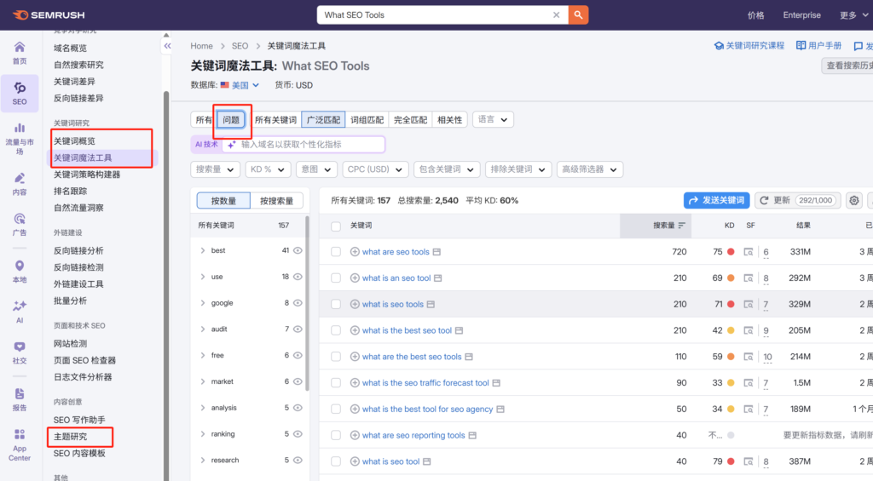Open 主题研究 in sidebar
The height and width of the screenshot is (481, 873).
click(x=70, y=437)
